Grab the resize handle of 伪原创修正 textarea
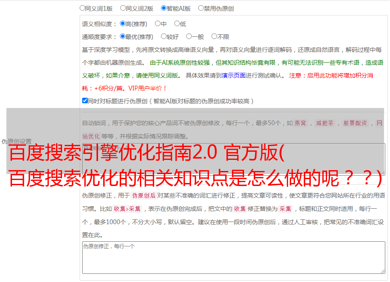 (x=383, y=271)
